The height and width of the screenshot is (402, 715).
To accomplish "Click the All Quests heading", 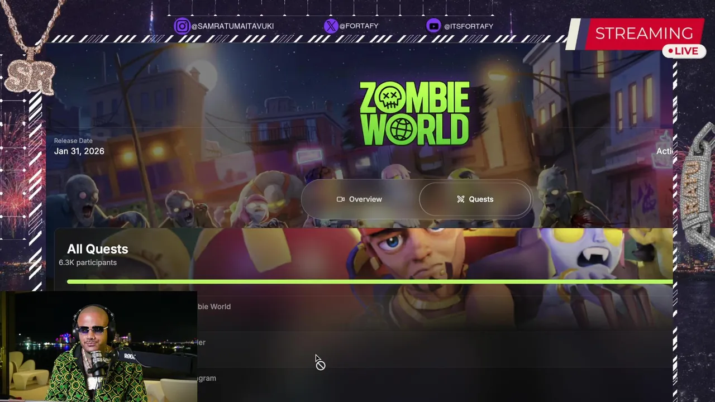I will pos(98,249).
